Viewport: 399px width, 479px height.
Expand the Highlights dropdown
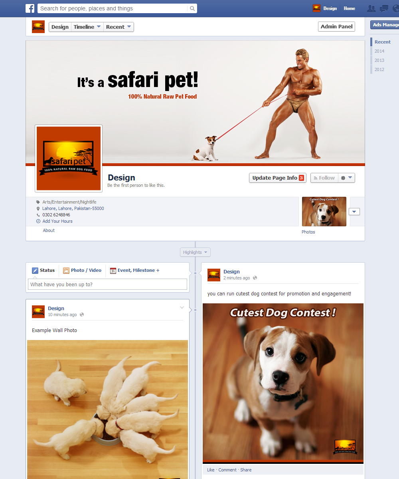(x=195, y=252)
